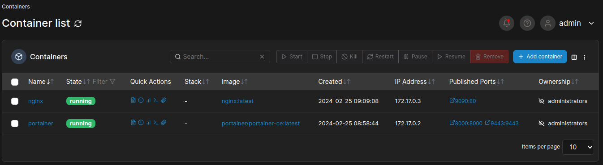Click created date 2024-02-25 09:09:08
Viewport: 603px width, 165px height.
click(x=349, y=101)
